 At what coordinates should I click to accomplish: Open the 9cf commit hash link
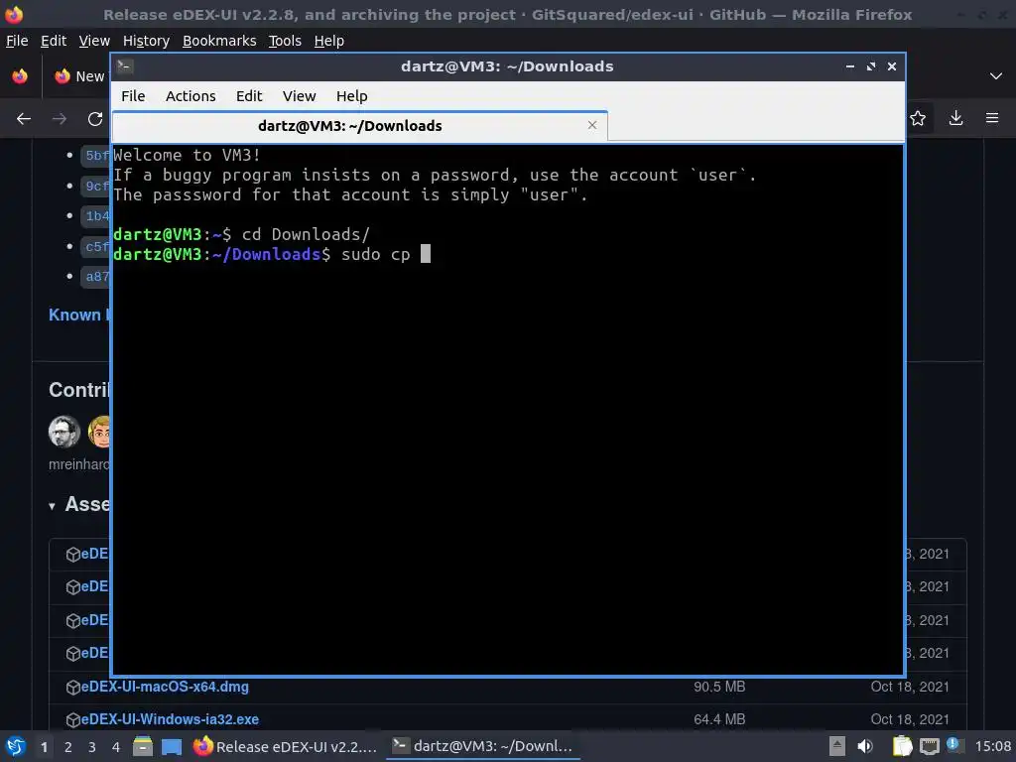click(96, 186)
